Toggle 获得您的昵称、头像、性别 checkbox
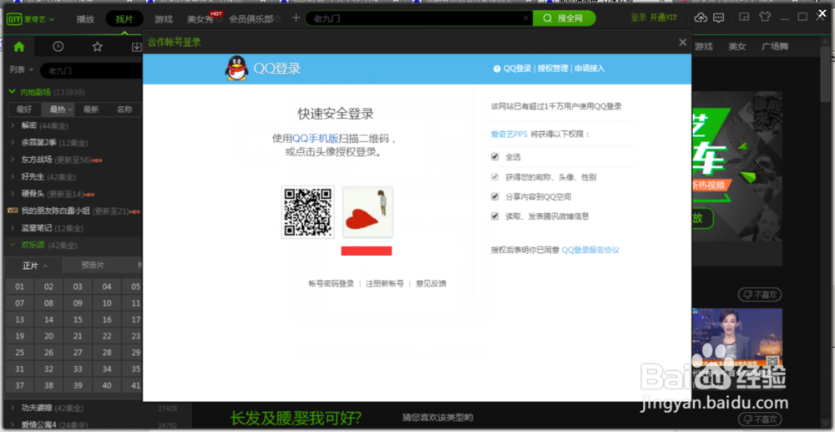Image resolution: width=835 pixels, height=432 pixels. [494, 176]
